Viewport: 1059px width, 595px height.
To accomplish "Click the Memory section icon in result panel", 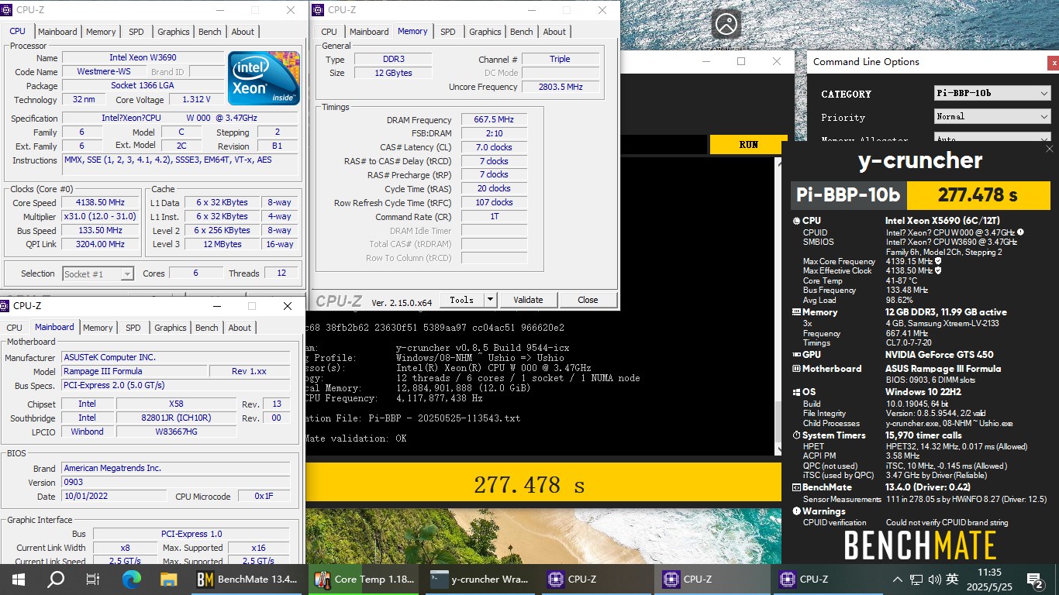I will (x=796, y=312).
